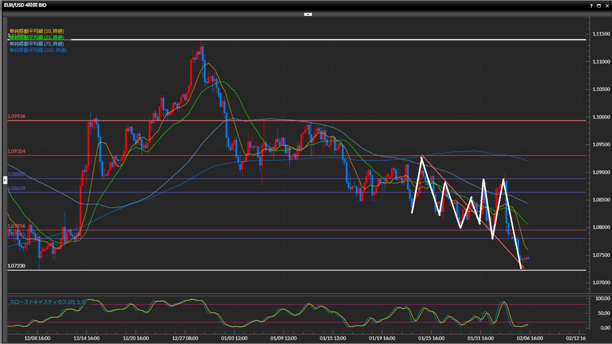Expand the hidden toolbar dropdown arrow at top
The height and width of the screenshot is (344, 612).
coord(308,14)
